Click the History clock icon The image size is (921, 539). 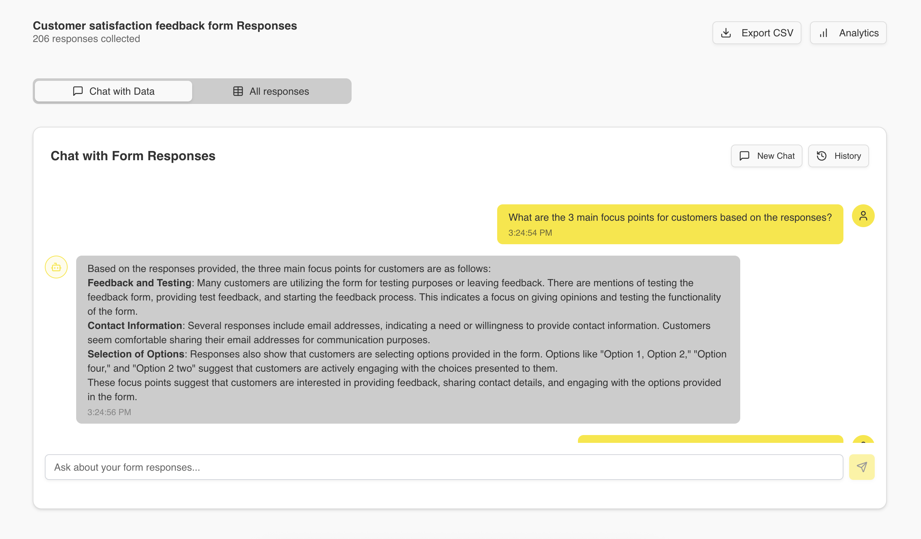coord(822,156)
